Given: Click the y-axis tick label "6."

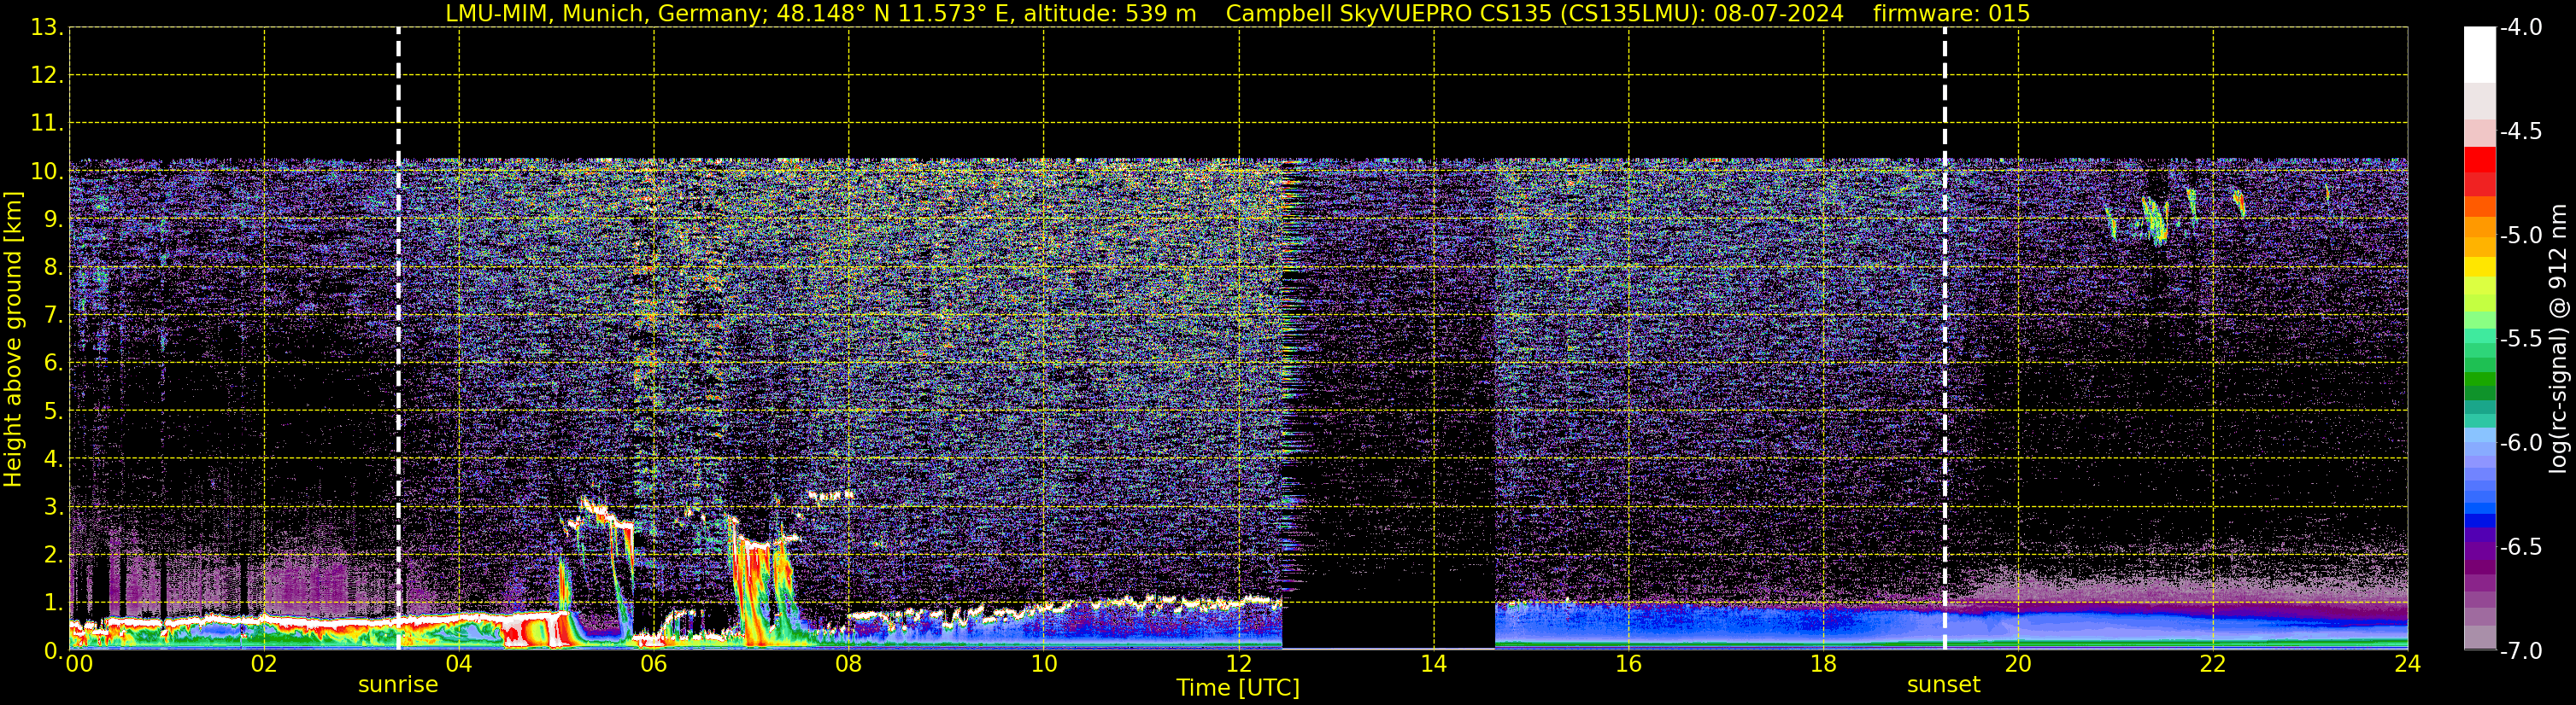Looking at the screenshot, I should 53,363.
